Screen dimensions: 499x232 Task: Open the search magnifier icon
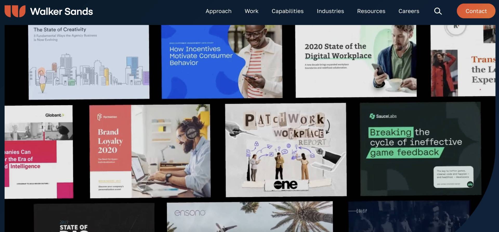tap(438, 11)
